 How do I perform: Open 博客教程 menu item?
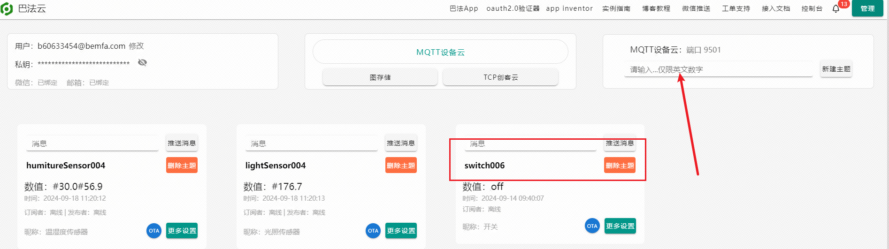click(656, 8)
